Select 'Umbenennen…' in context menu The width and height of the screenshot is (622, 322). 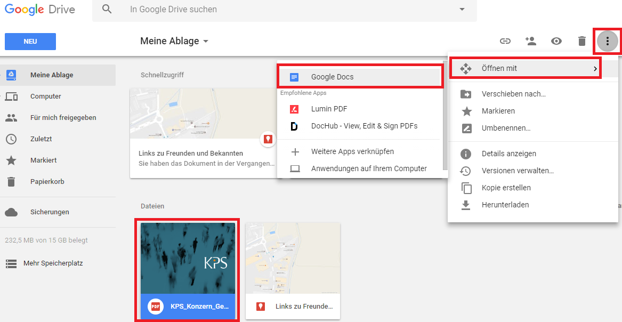click(x=533, y=128)
